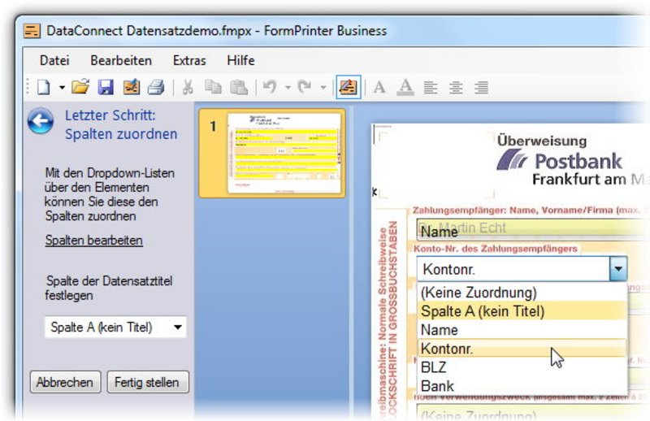
Task: Center align text
Action: pos(456,88)
